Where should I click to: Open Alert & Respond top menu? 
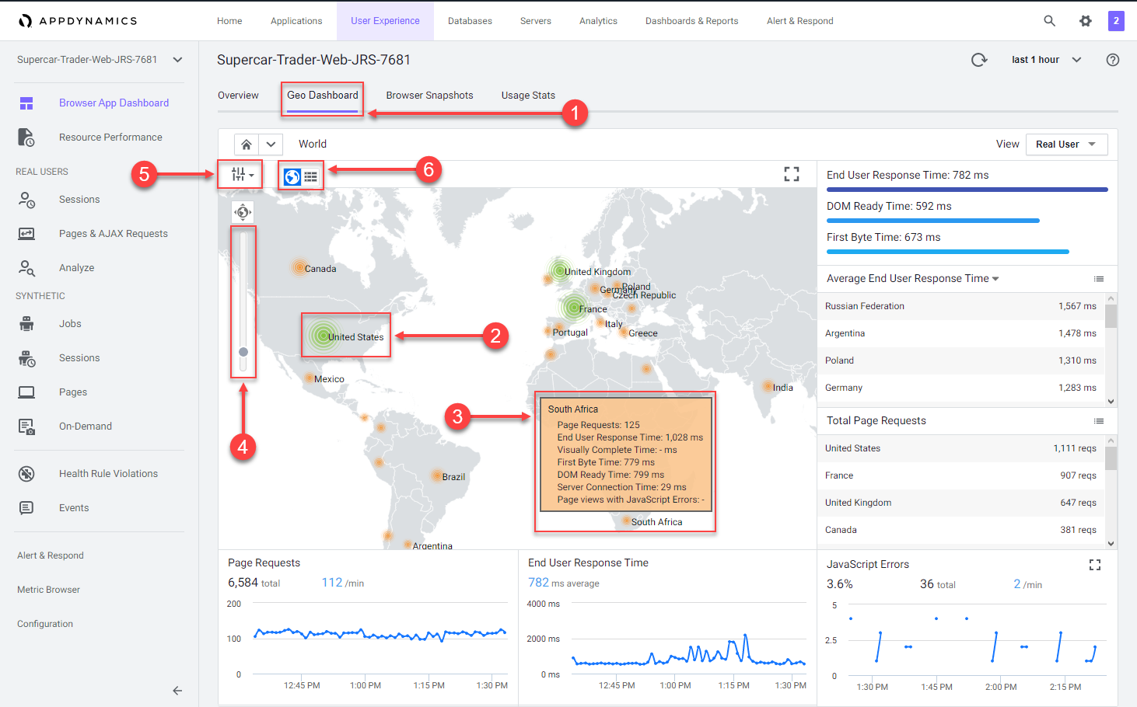pos(800,21)
